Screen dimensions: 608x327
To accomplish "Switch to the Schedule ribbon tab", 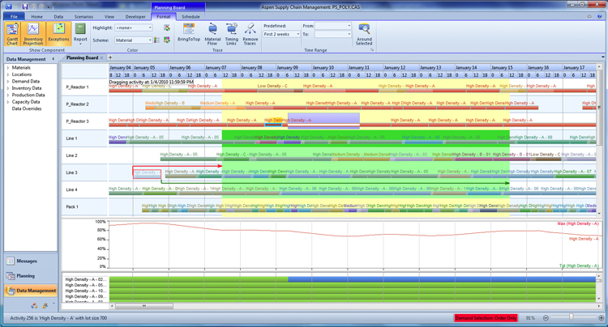I will point(191,16).
